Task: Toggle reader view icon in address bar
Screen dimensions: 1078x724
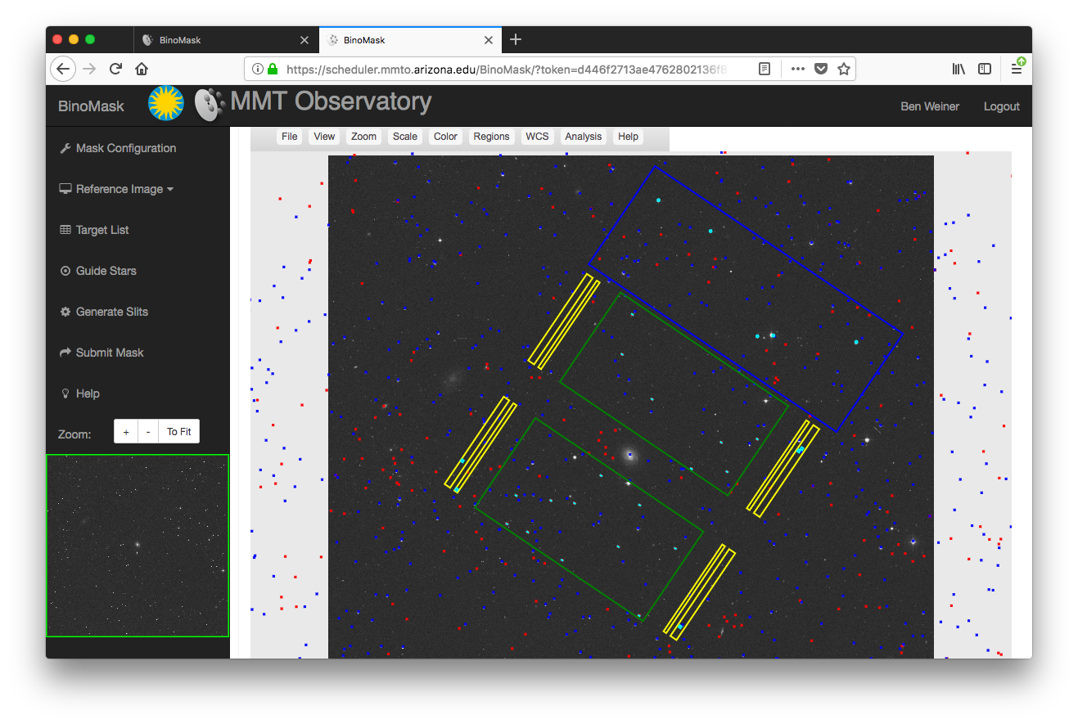Action: 764,69
